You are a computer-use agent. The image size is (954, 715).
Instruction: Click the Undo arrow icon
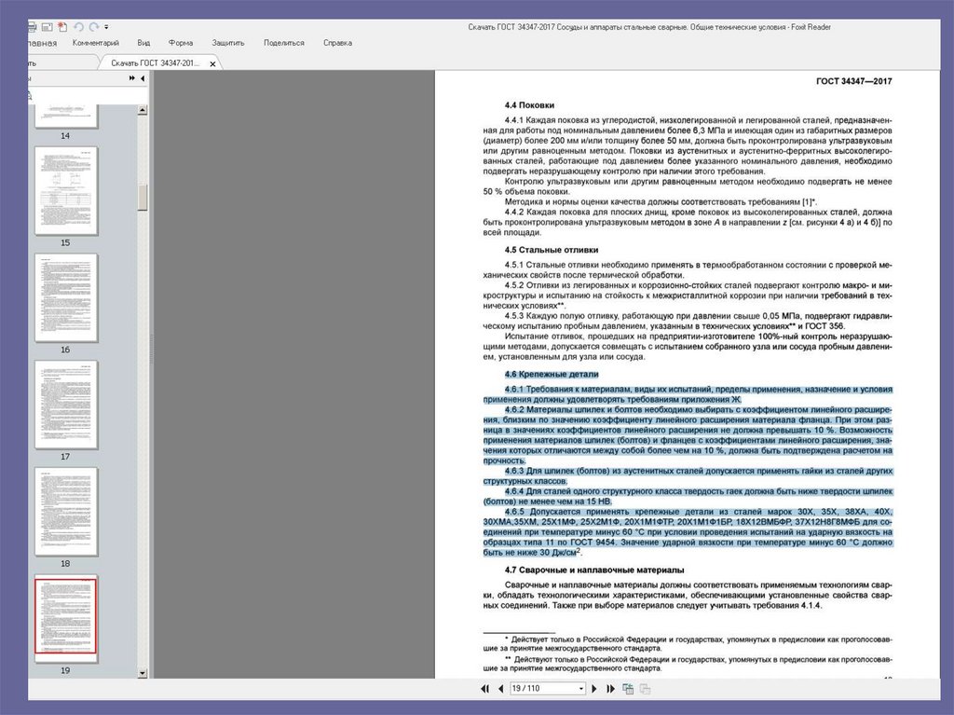tap(78, 27)
